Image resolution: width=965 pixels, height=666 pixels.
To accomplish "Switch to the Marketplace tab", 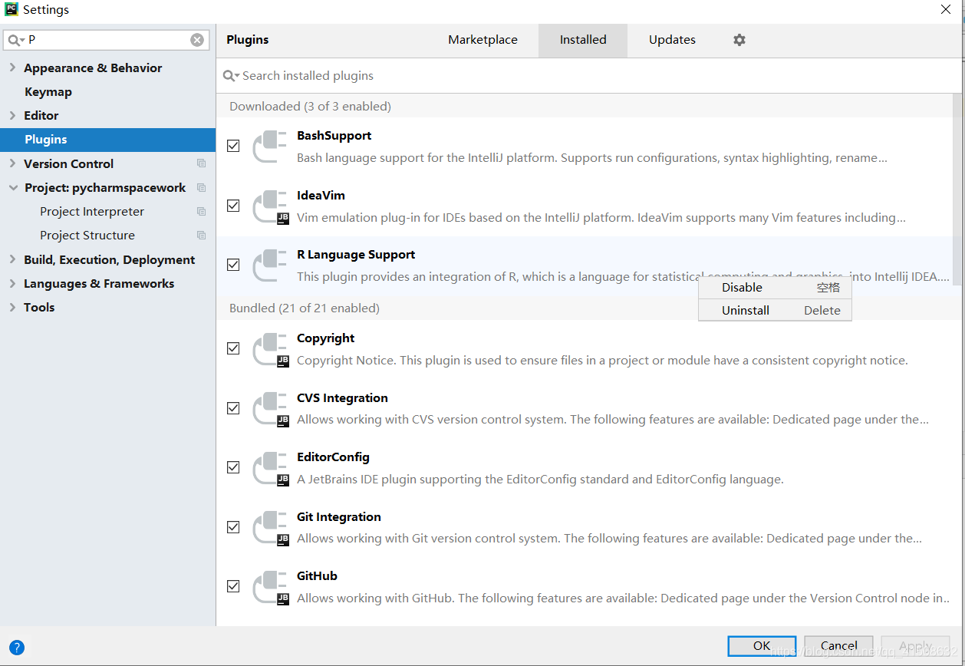I will (x=482, y=40).
